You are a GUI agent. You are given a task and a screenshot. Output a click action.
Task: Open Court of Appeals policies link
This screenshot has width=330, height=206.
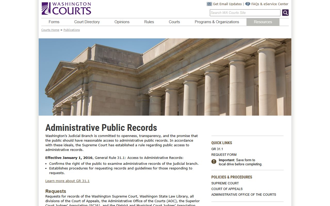(x=227, y=189)
